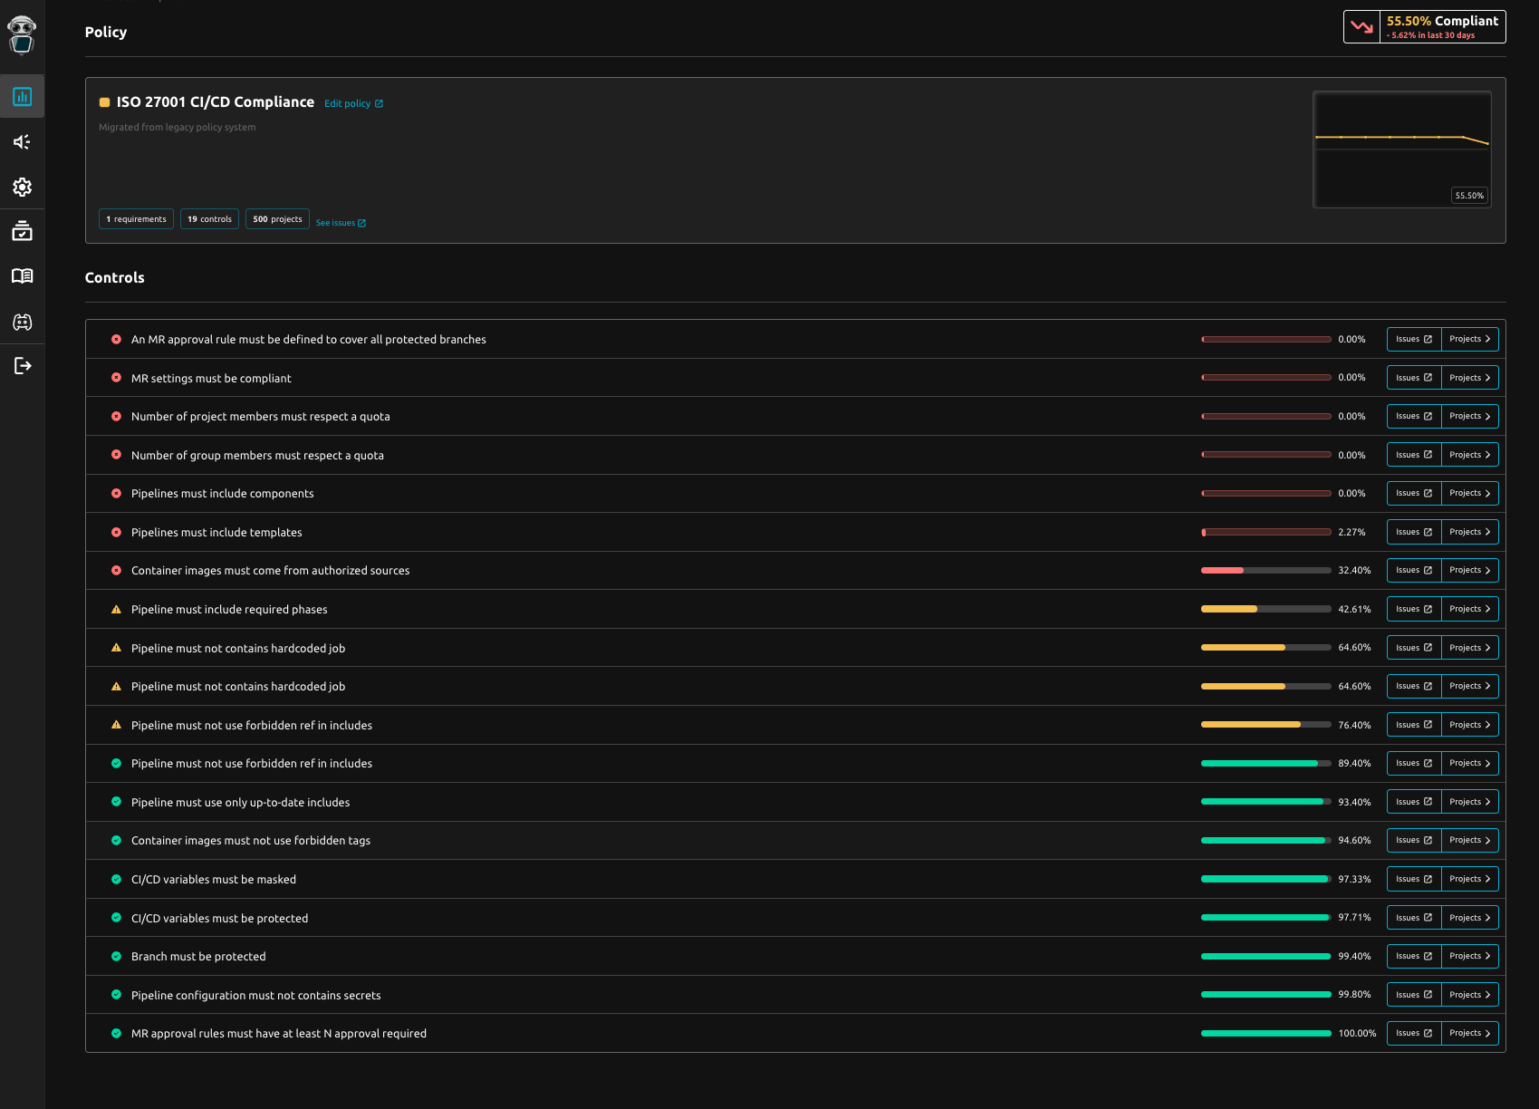This screenshot has width=1539, height=1109.
Task: Select the 19 controls pill
Action: coord(209,218)
